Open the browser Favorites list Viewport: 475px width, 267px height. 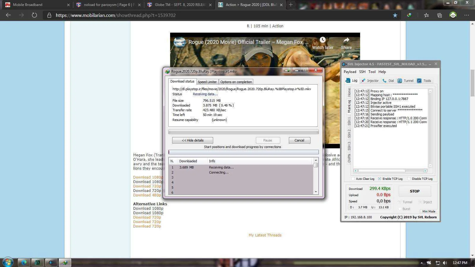(x=426, y=15)
